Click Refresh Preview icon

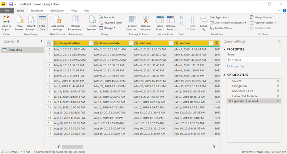pos(92,19)
